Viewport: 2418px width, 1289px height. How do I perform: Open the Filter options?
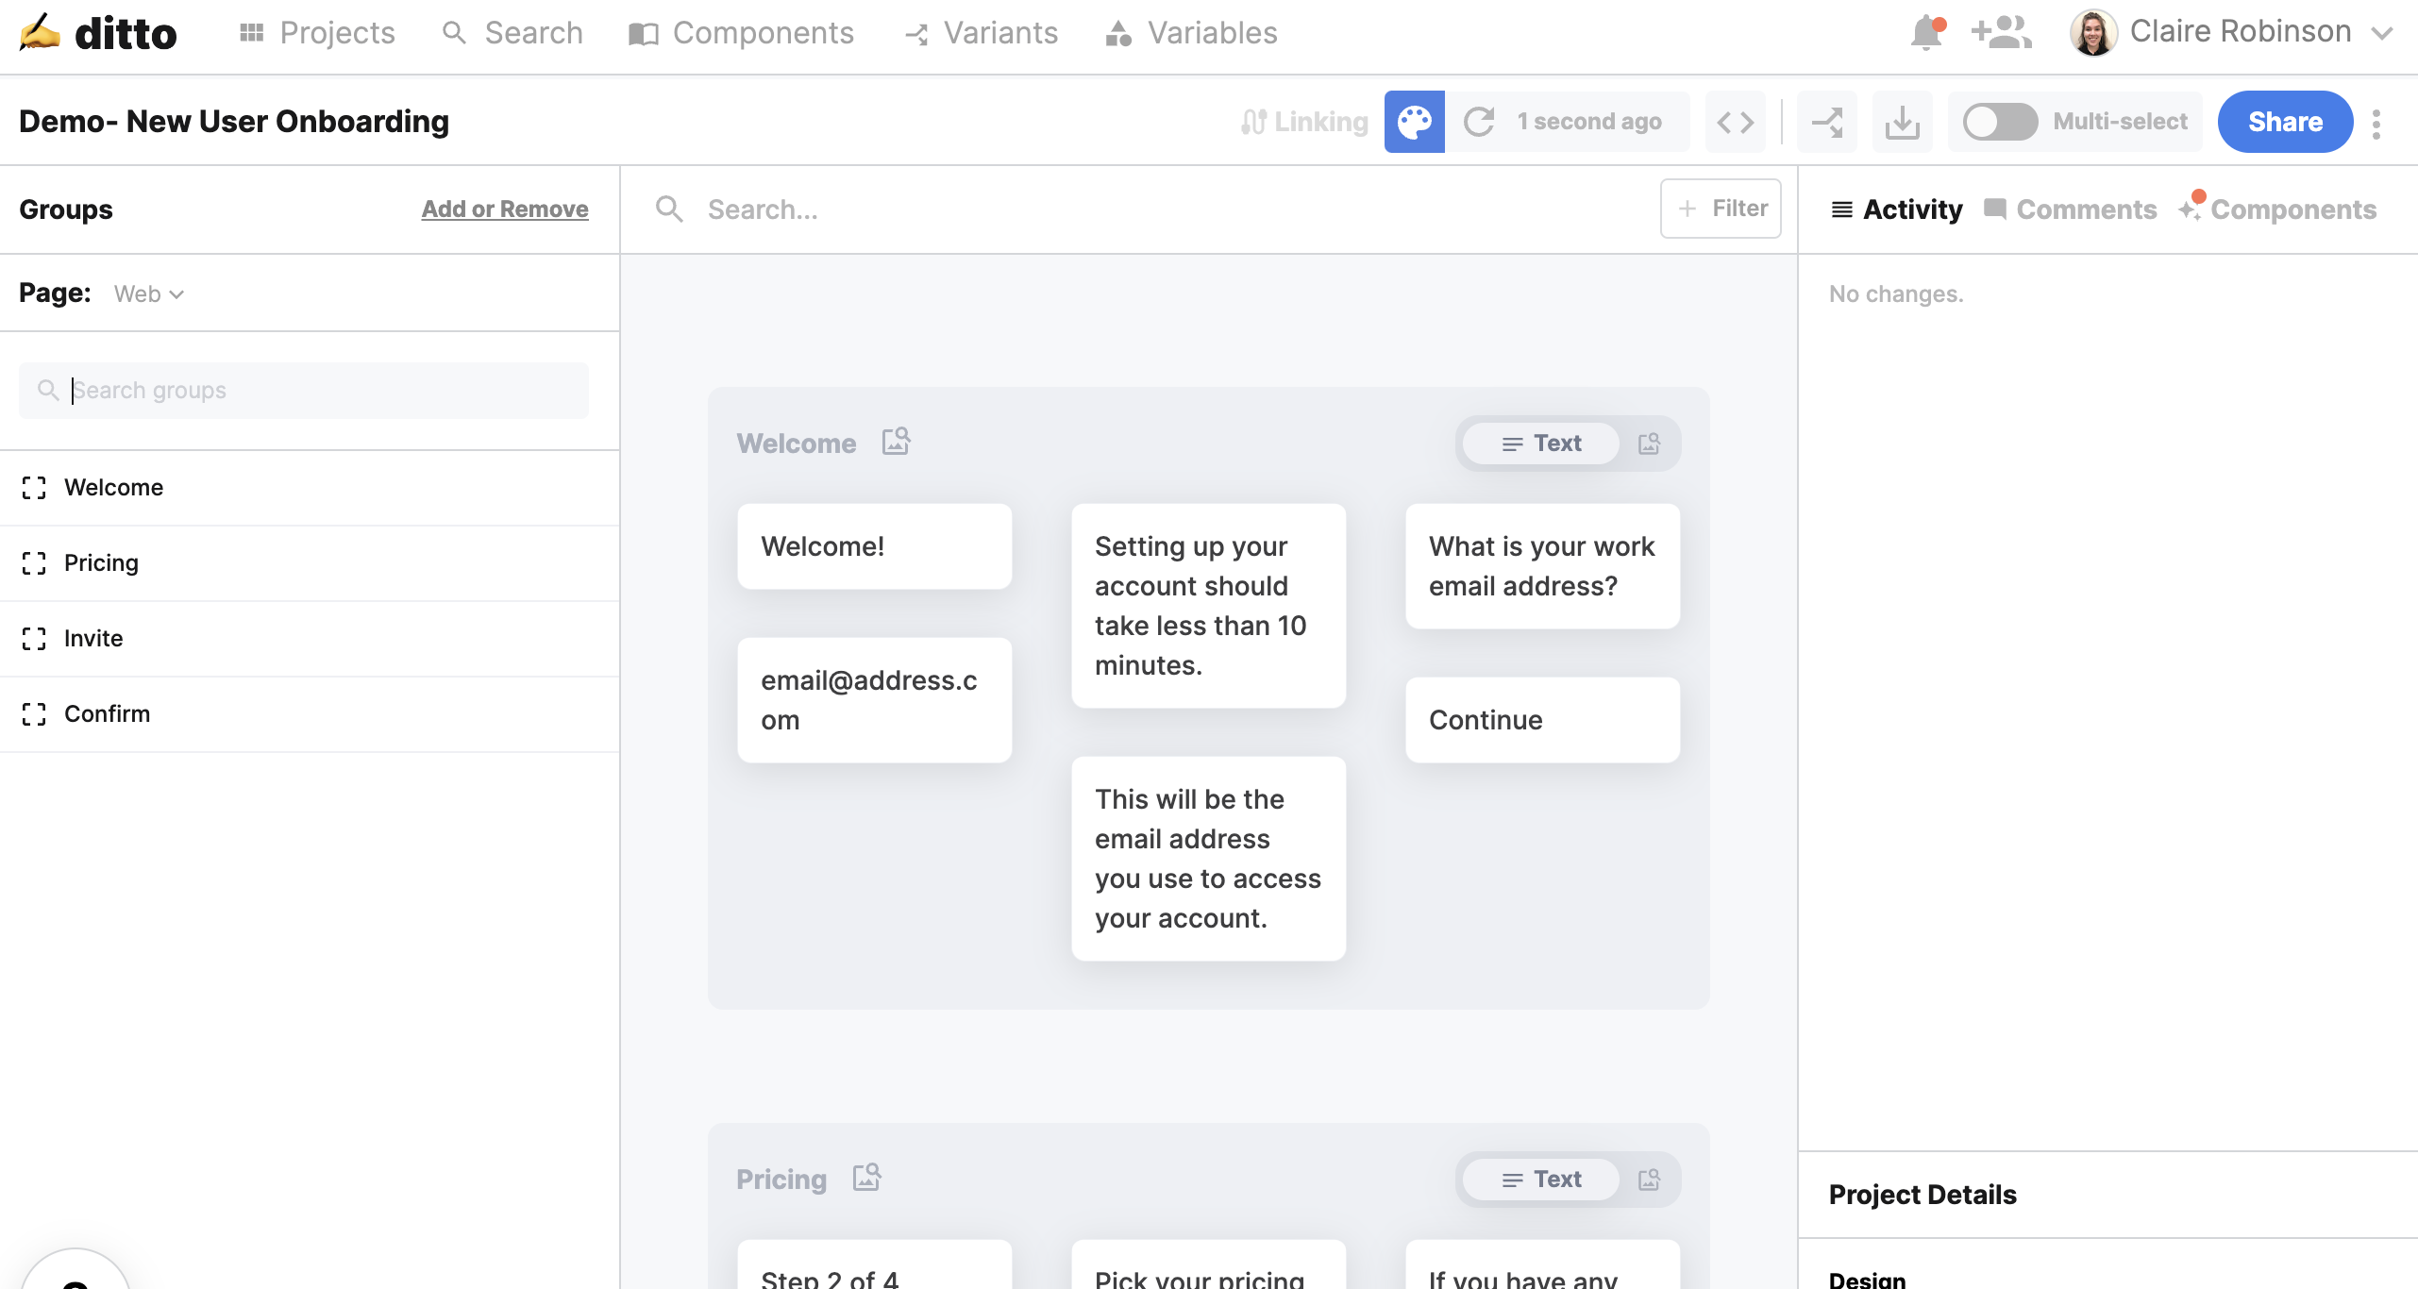click(x=1721, y=209)
